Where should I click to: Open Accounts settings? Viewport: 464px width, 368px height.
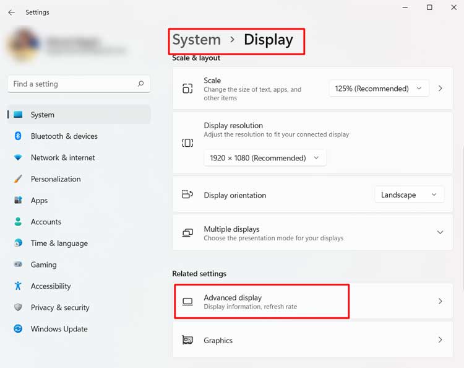click(79, 222)
